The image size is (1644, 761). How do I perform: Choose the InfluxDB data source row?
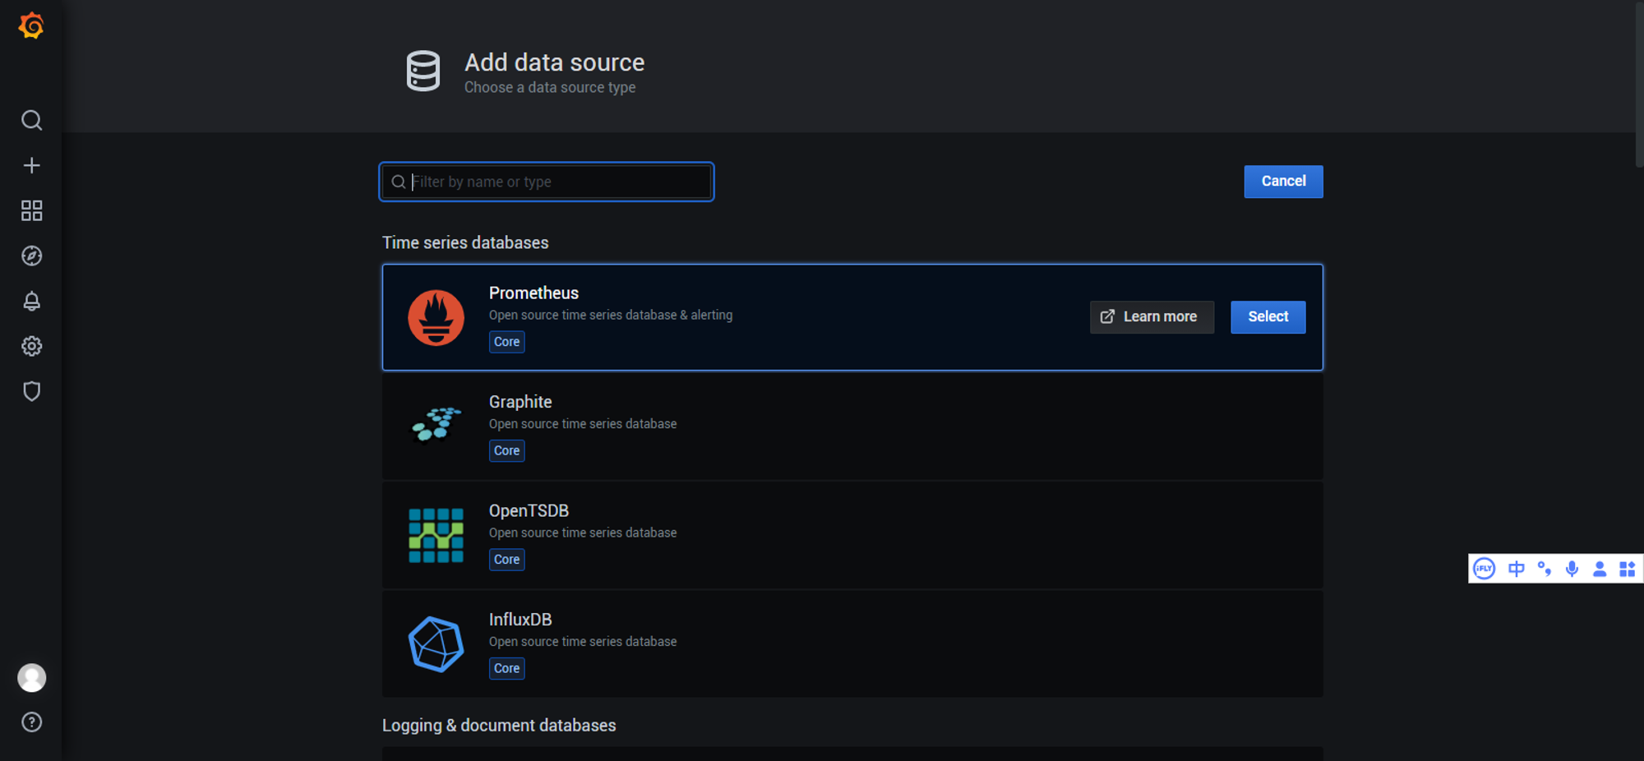tap(852, 644)
